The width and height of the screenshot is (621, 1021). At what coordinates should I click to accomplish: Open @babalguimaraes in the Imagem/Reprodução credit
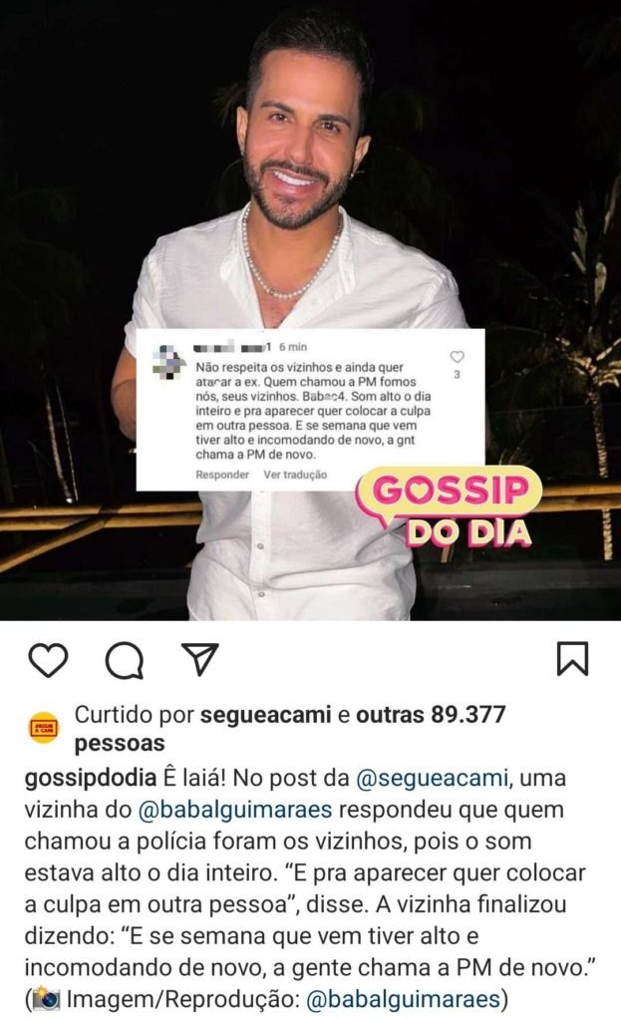(403, 999)
